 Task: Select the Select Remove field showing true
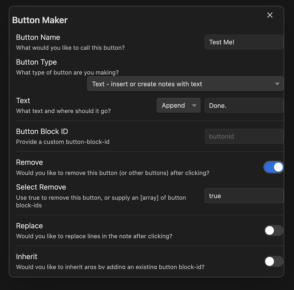pyautogui.click(x=244, y=196)
